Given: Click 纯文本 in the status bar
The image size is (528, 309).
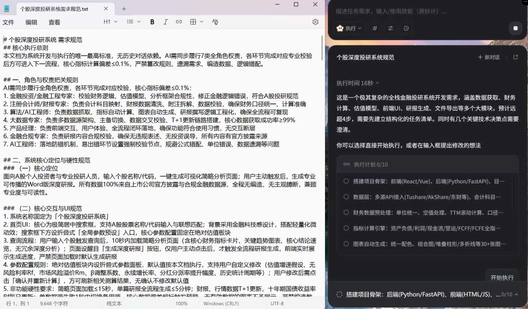Looking at the screenshot, I should pos(114,303).
